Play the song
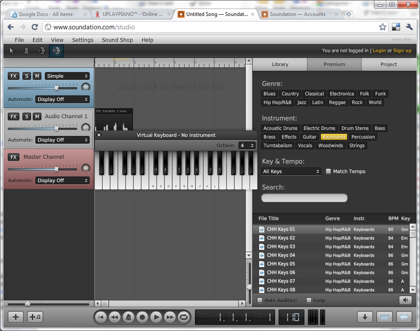420x331 pixels. coord(156,317)
